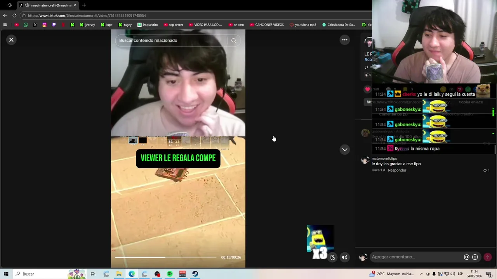Click Responder under the matumorellclips comment

(397, 170)
